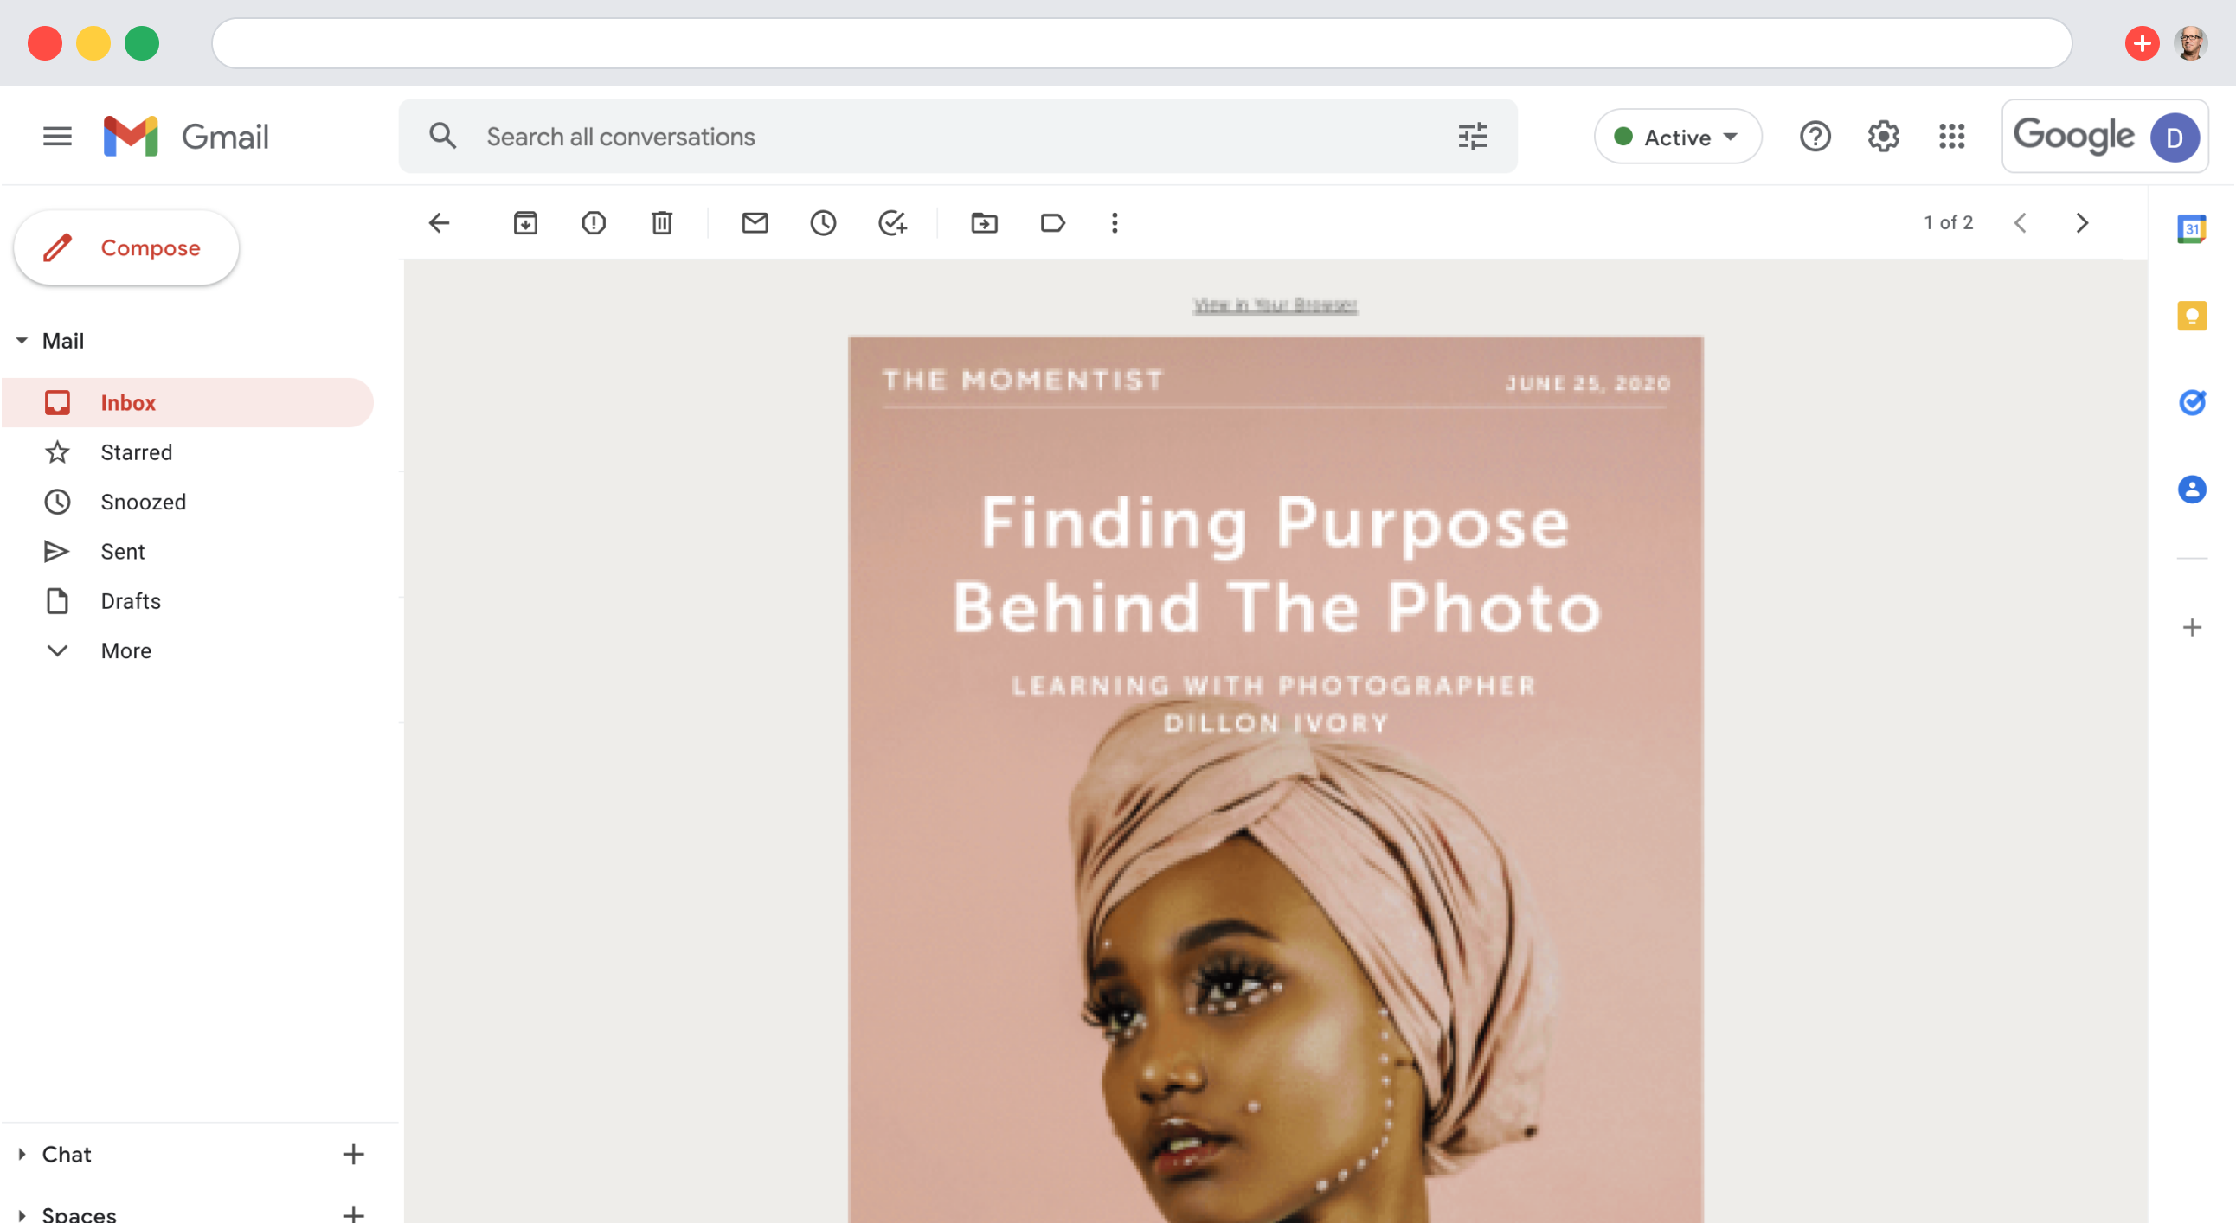Go to the Drafts folder
Image resolution: width=2236 pixels, height=1223 pixels.
[x=130, y=601]
